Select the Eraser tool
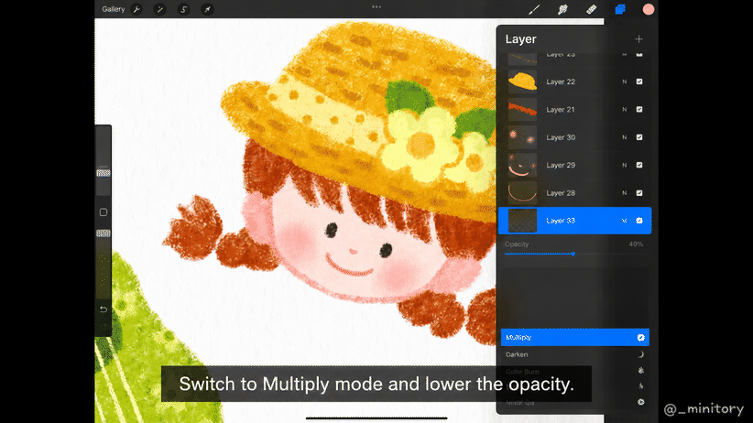 591,9
